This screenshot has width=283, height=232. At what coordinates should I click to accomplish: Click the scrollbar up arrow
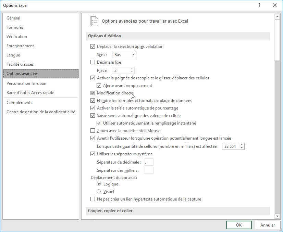tap(277, 17)
